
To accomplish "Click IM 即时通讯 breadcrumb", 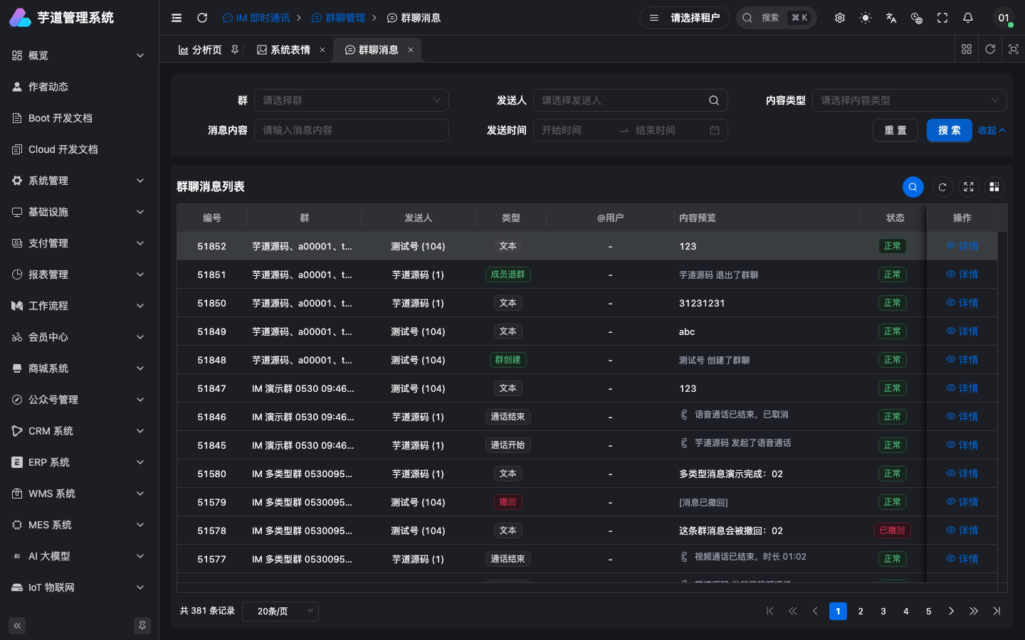I will pos(256,18).
